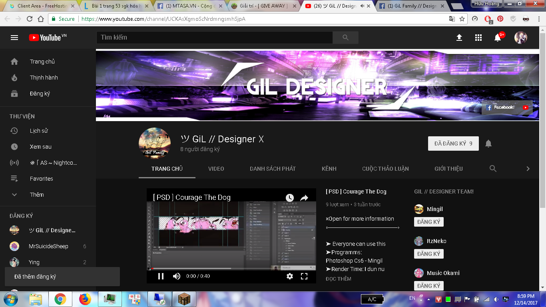The height and width of the screenshot is (307, 546).
Task: Pause the video
Action: click(161, 276)
